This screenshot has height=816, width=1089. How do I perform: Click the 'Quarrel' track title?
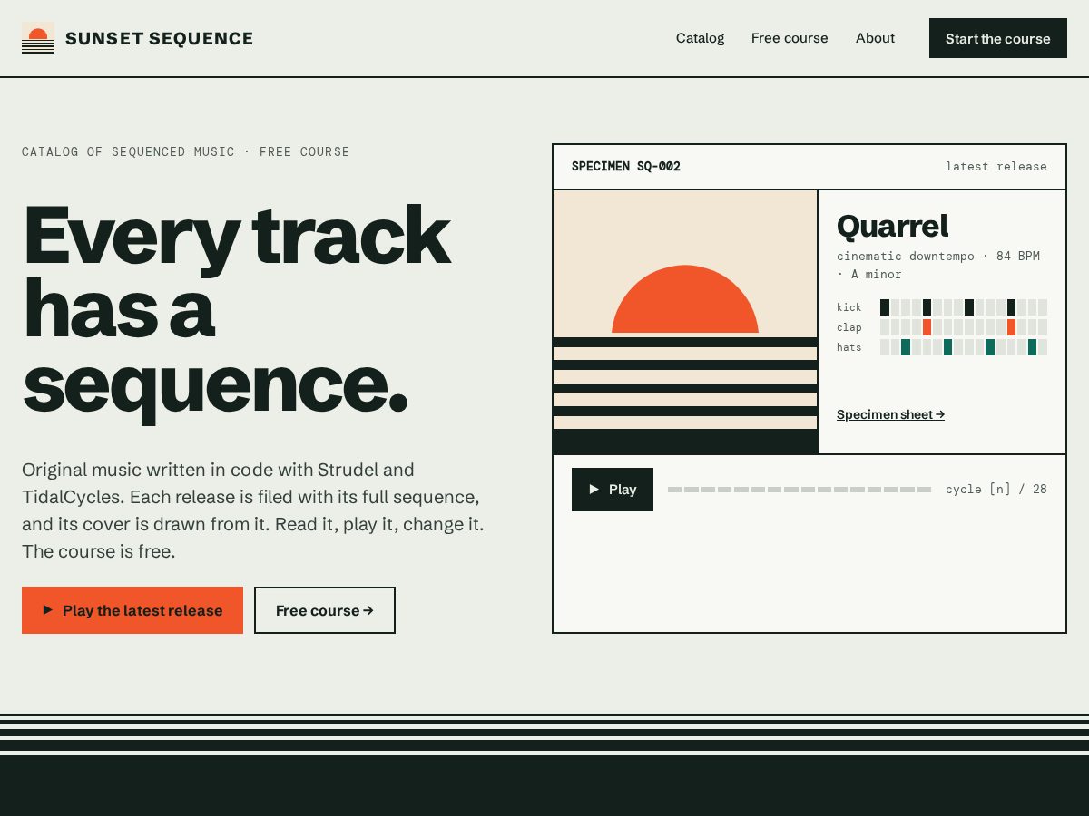tap(892, 226)
